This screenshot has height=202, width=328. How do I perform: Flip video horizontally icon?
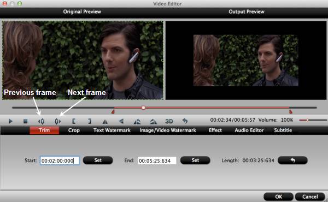click(x=105, y=121)
